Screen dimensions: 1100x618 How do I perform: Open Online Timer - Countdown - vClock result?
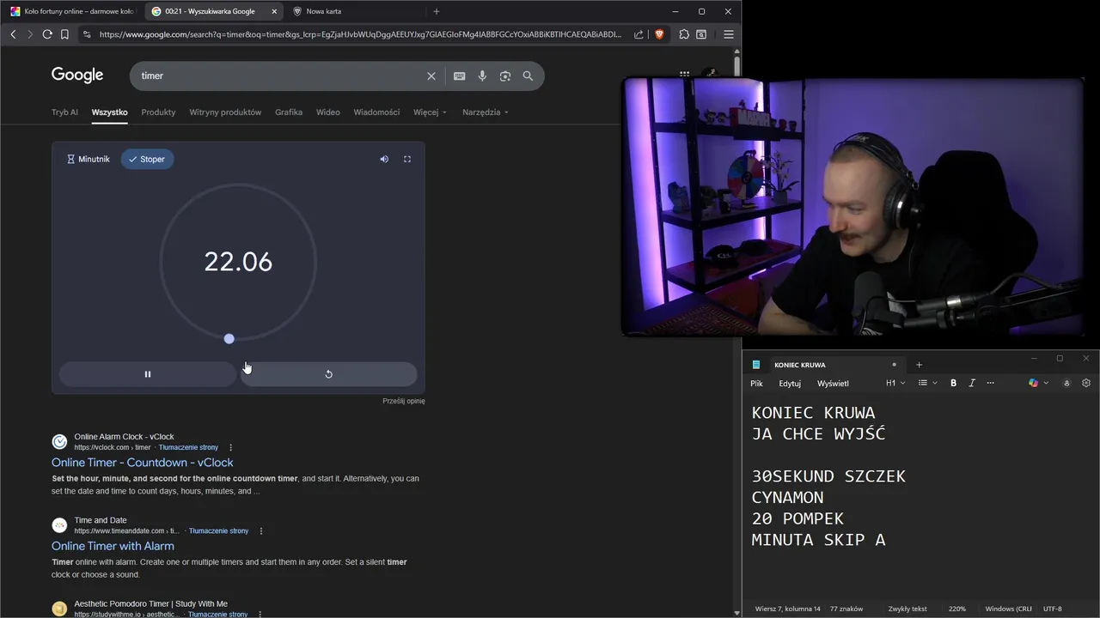(142, 463)
